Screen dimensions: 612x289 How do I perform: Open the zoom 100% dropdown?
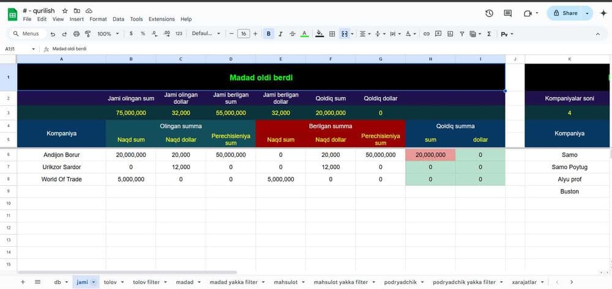point(108,34)
